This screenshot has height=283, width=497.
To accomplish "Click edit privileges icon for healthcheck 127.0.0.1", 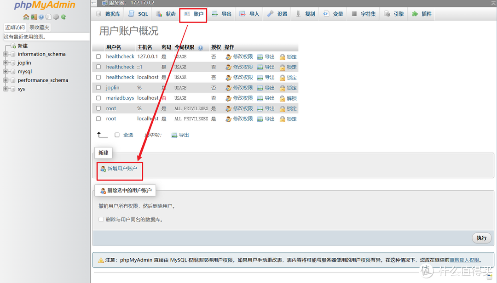I will click(x=229, y=57).
